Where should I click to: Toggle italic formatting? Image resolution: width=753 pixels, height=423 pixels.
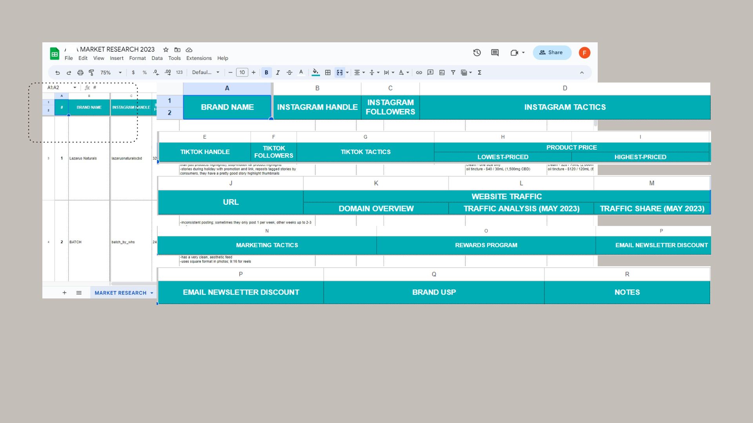278,72
